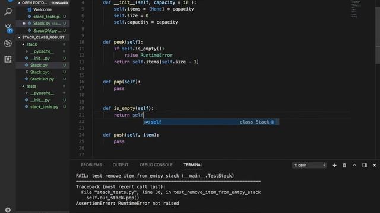380x213 pixels.
Task: Click the unsaved dot beside Stack.py
Action: pyautogui.click(x=24, y=24)
